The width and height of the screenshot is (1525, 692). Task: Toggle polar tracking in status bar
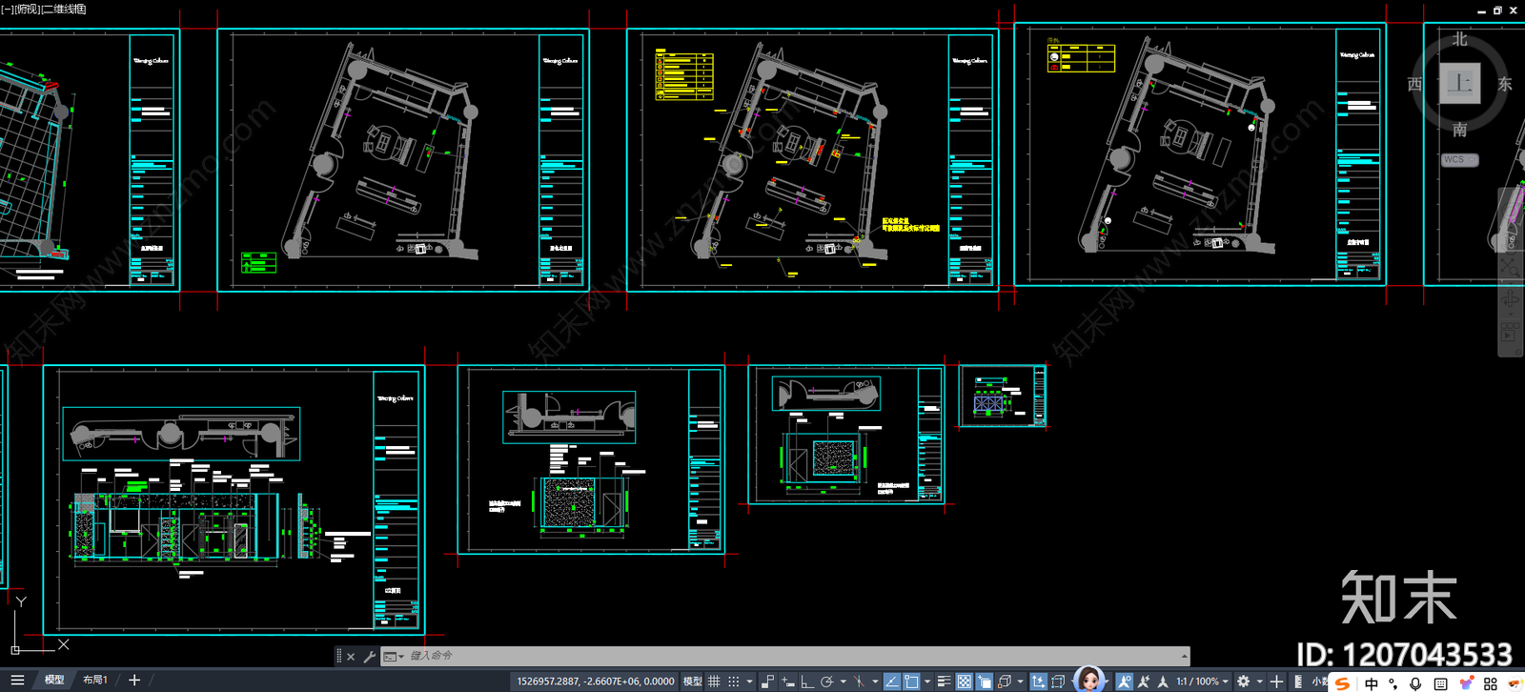(x=826, y=682)
